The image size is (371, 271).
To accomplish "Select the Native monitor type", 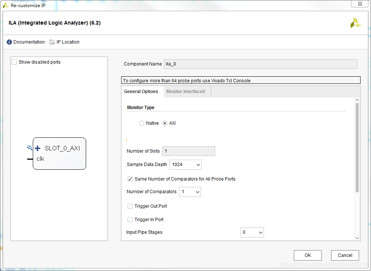I will click(141, 123).
